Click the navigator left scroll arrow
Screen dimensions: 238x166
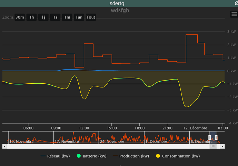pyautogui.click(x=4, y=146)
